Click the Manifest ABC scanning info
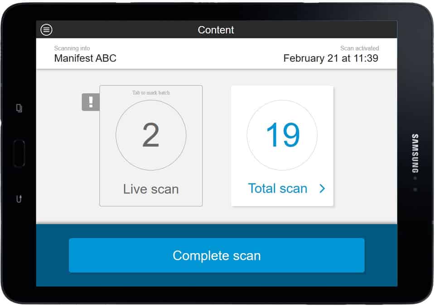Screen dimensions: 435x306 pos(85,58)
